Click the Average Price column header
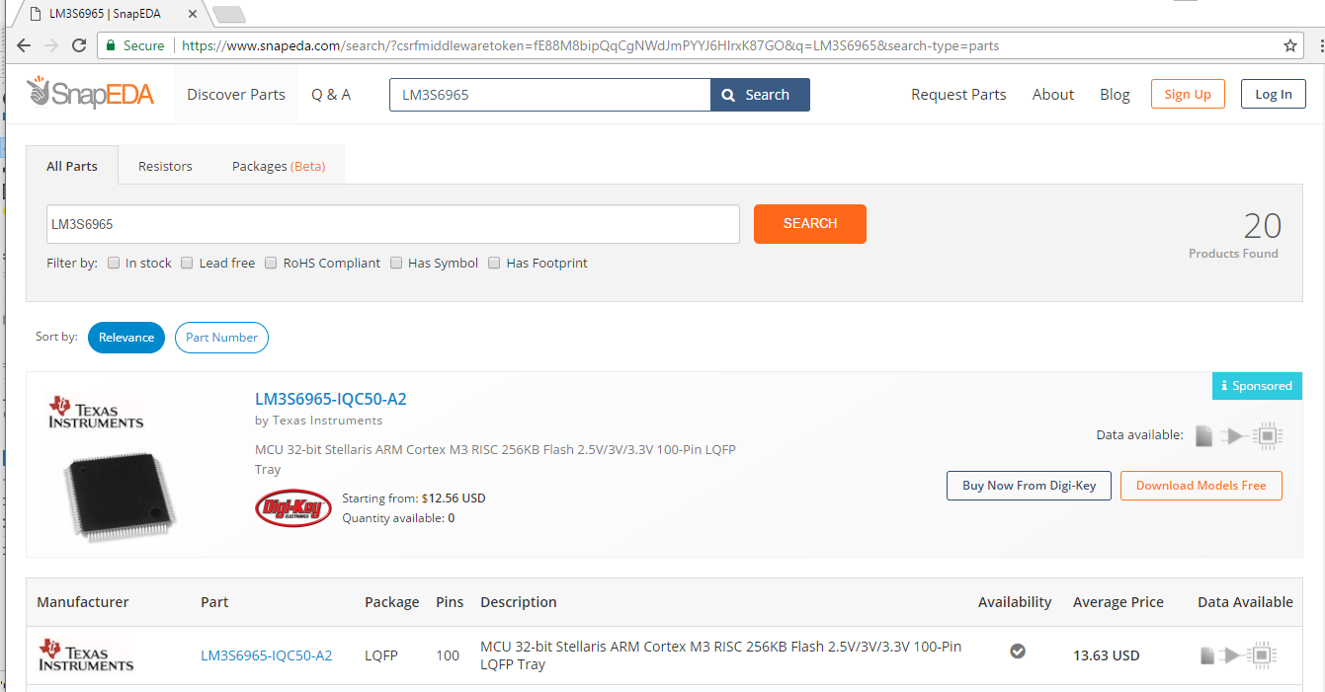 click(1118, 602)
